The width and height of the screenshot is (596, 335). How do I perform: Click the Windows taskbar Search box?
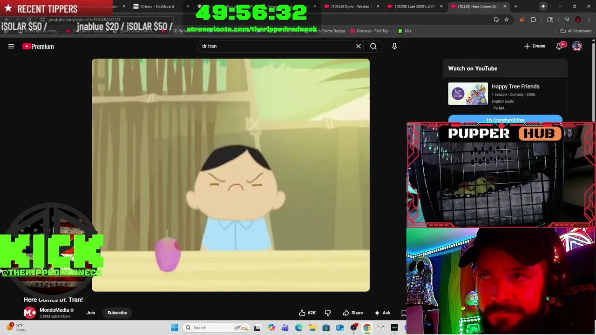217,328
